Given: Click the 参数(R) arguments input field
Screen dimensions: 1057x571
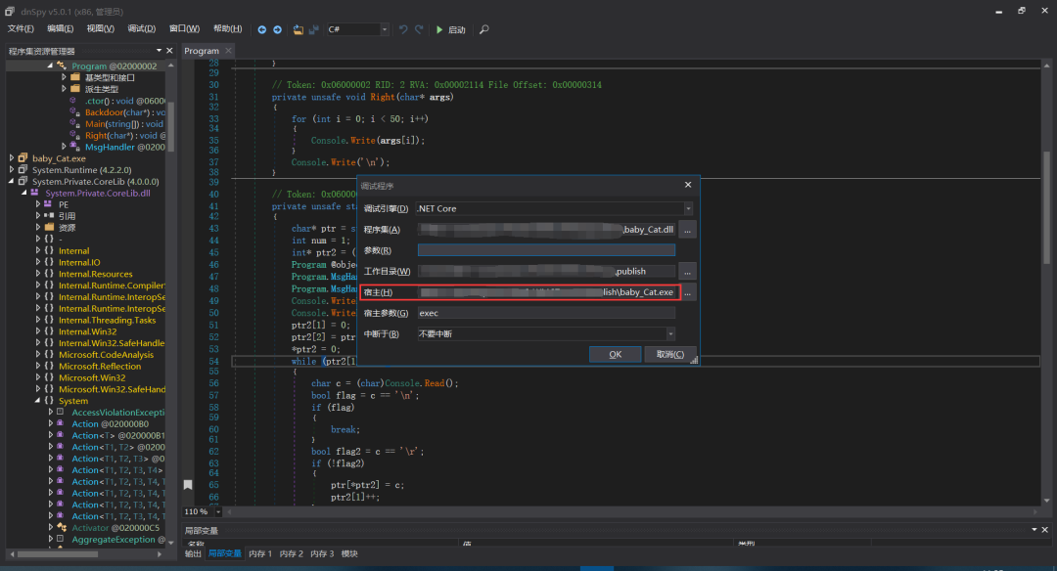Looking at the screenshot, I should (545, 250).
